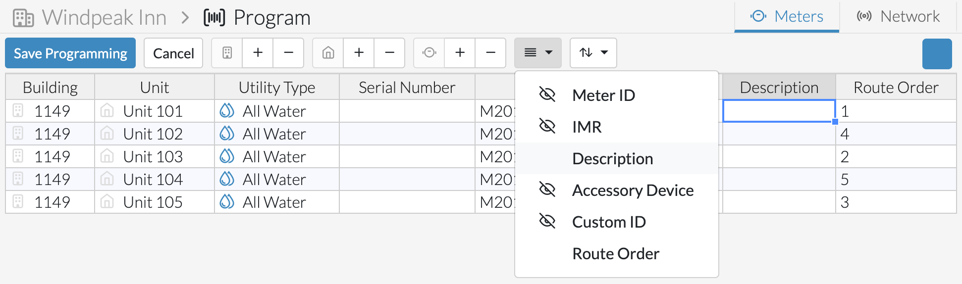The width and height of the screenshot is (962, 284).
Task: Click the water drop icon for Unit 103
Action: tap(227, 156)
